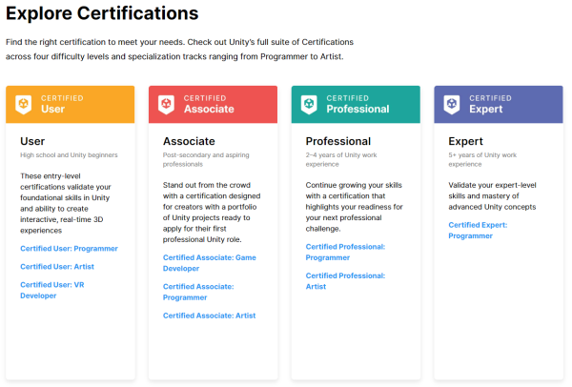Viewport: 572px width, 387px height.
Task: Click the 'Find the right certification' intro paragraph
Action: 179,50
